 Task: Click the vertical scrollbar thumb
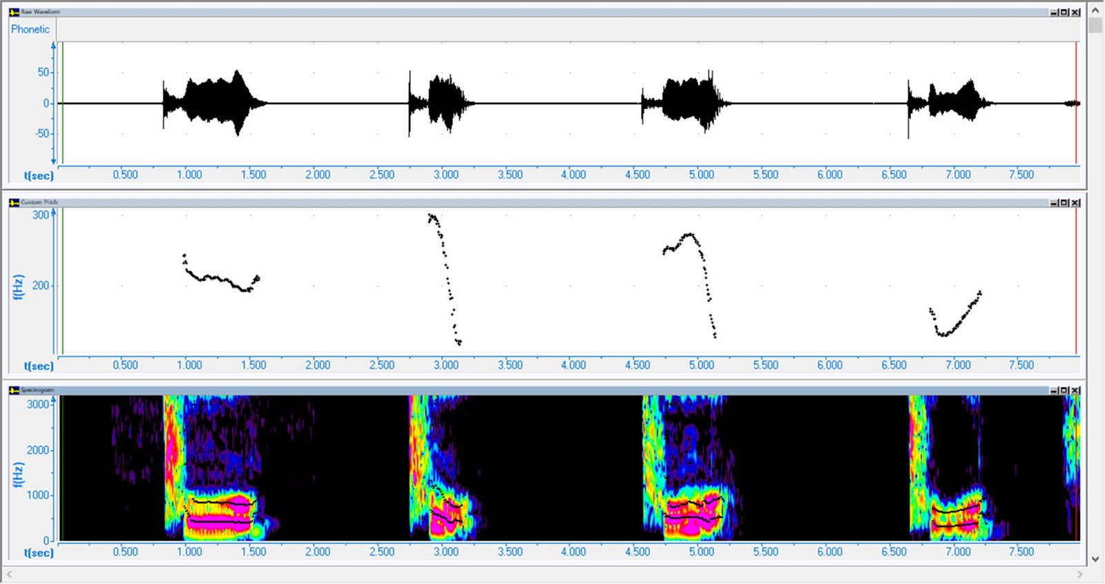1095,26
